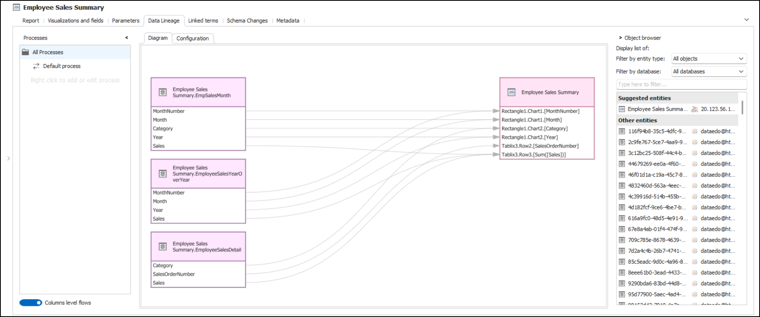The width and height of the screenshot is (760, 317).
Task: Collapse the Object browser panel
Action: [x=620, y=38]
